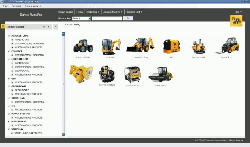Click the Go search button

tap(128, 19)
